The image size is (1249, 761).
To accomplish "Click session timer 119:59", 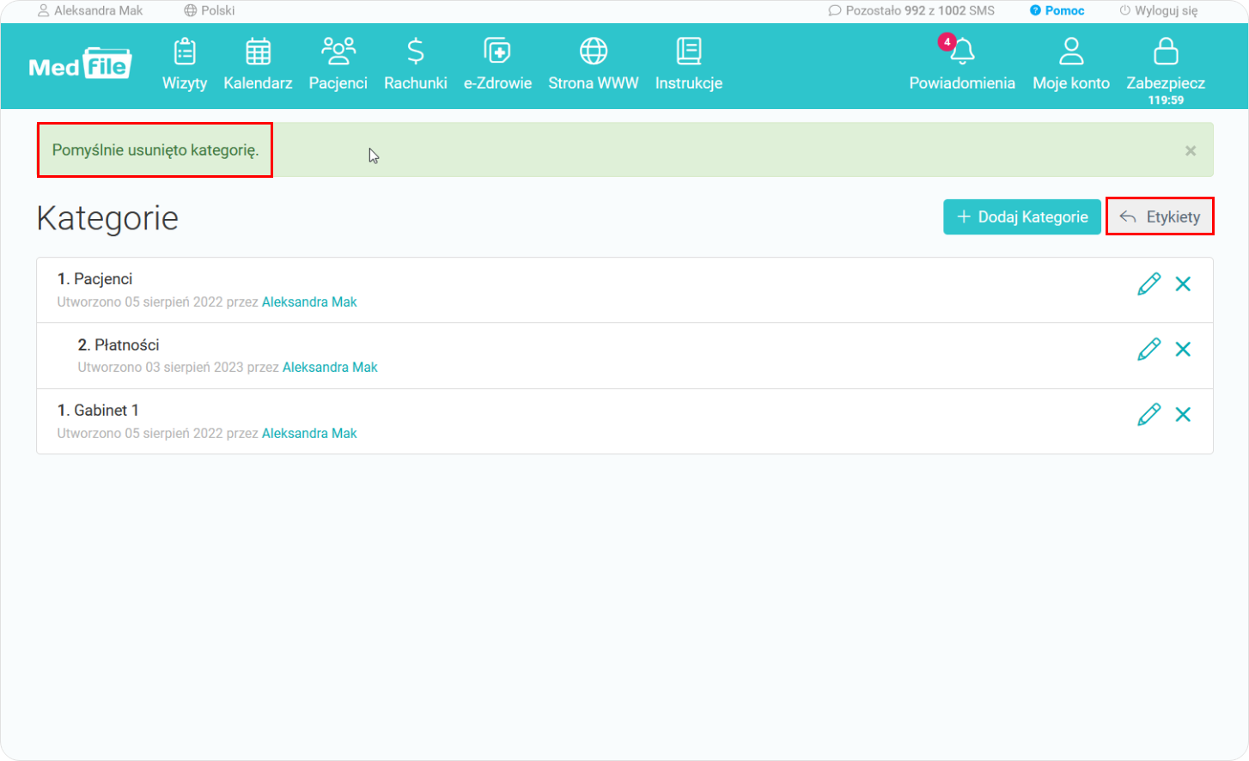I will [1166, 100].
